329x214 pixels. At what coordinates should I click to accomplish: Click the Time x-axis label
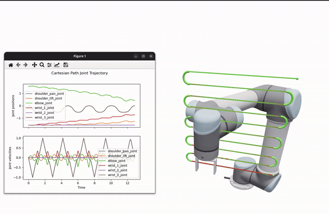[81, 187]
